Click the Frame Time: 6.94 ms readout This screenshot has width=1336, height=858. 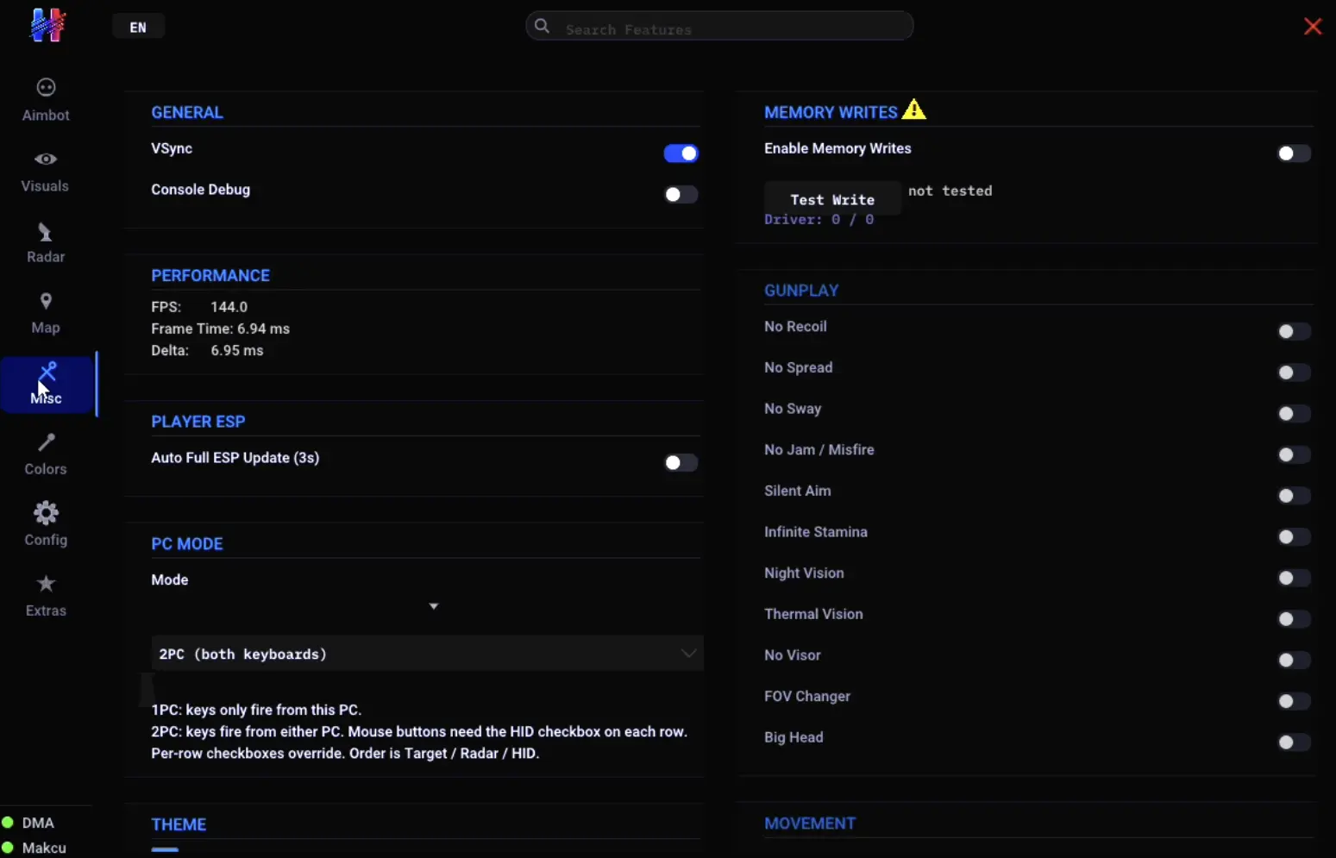click(220, 329)
